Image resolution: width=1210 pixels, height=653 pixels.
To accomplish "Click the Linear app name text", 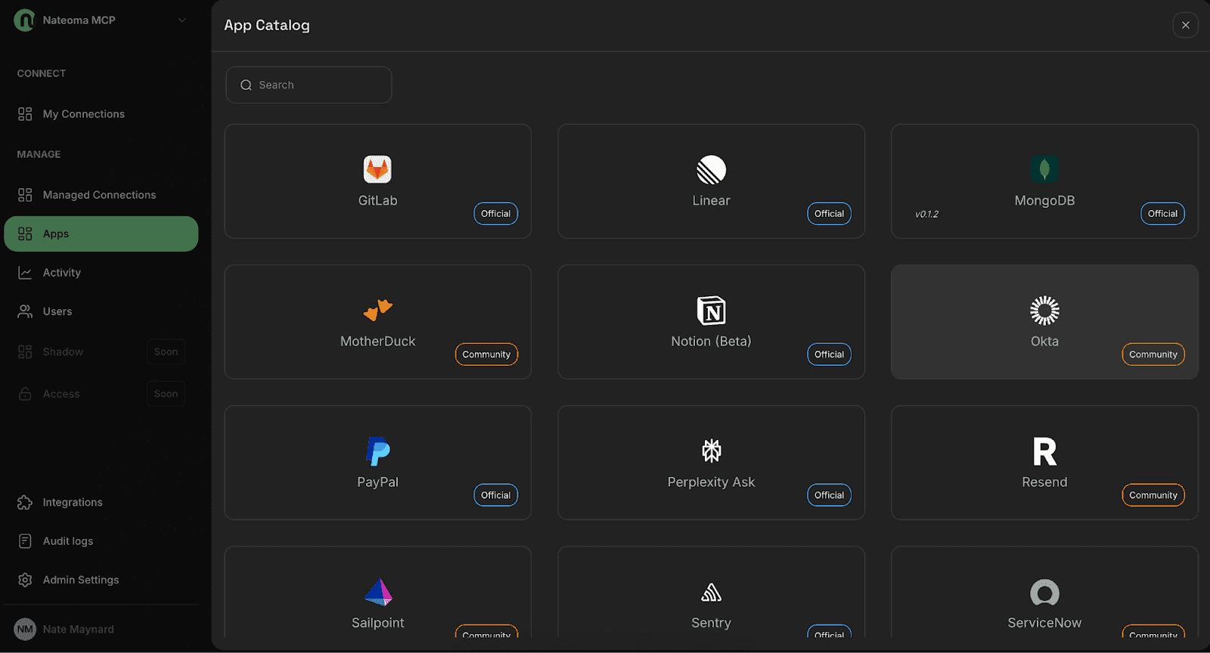I will (x=711, y=200).
